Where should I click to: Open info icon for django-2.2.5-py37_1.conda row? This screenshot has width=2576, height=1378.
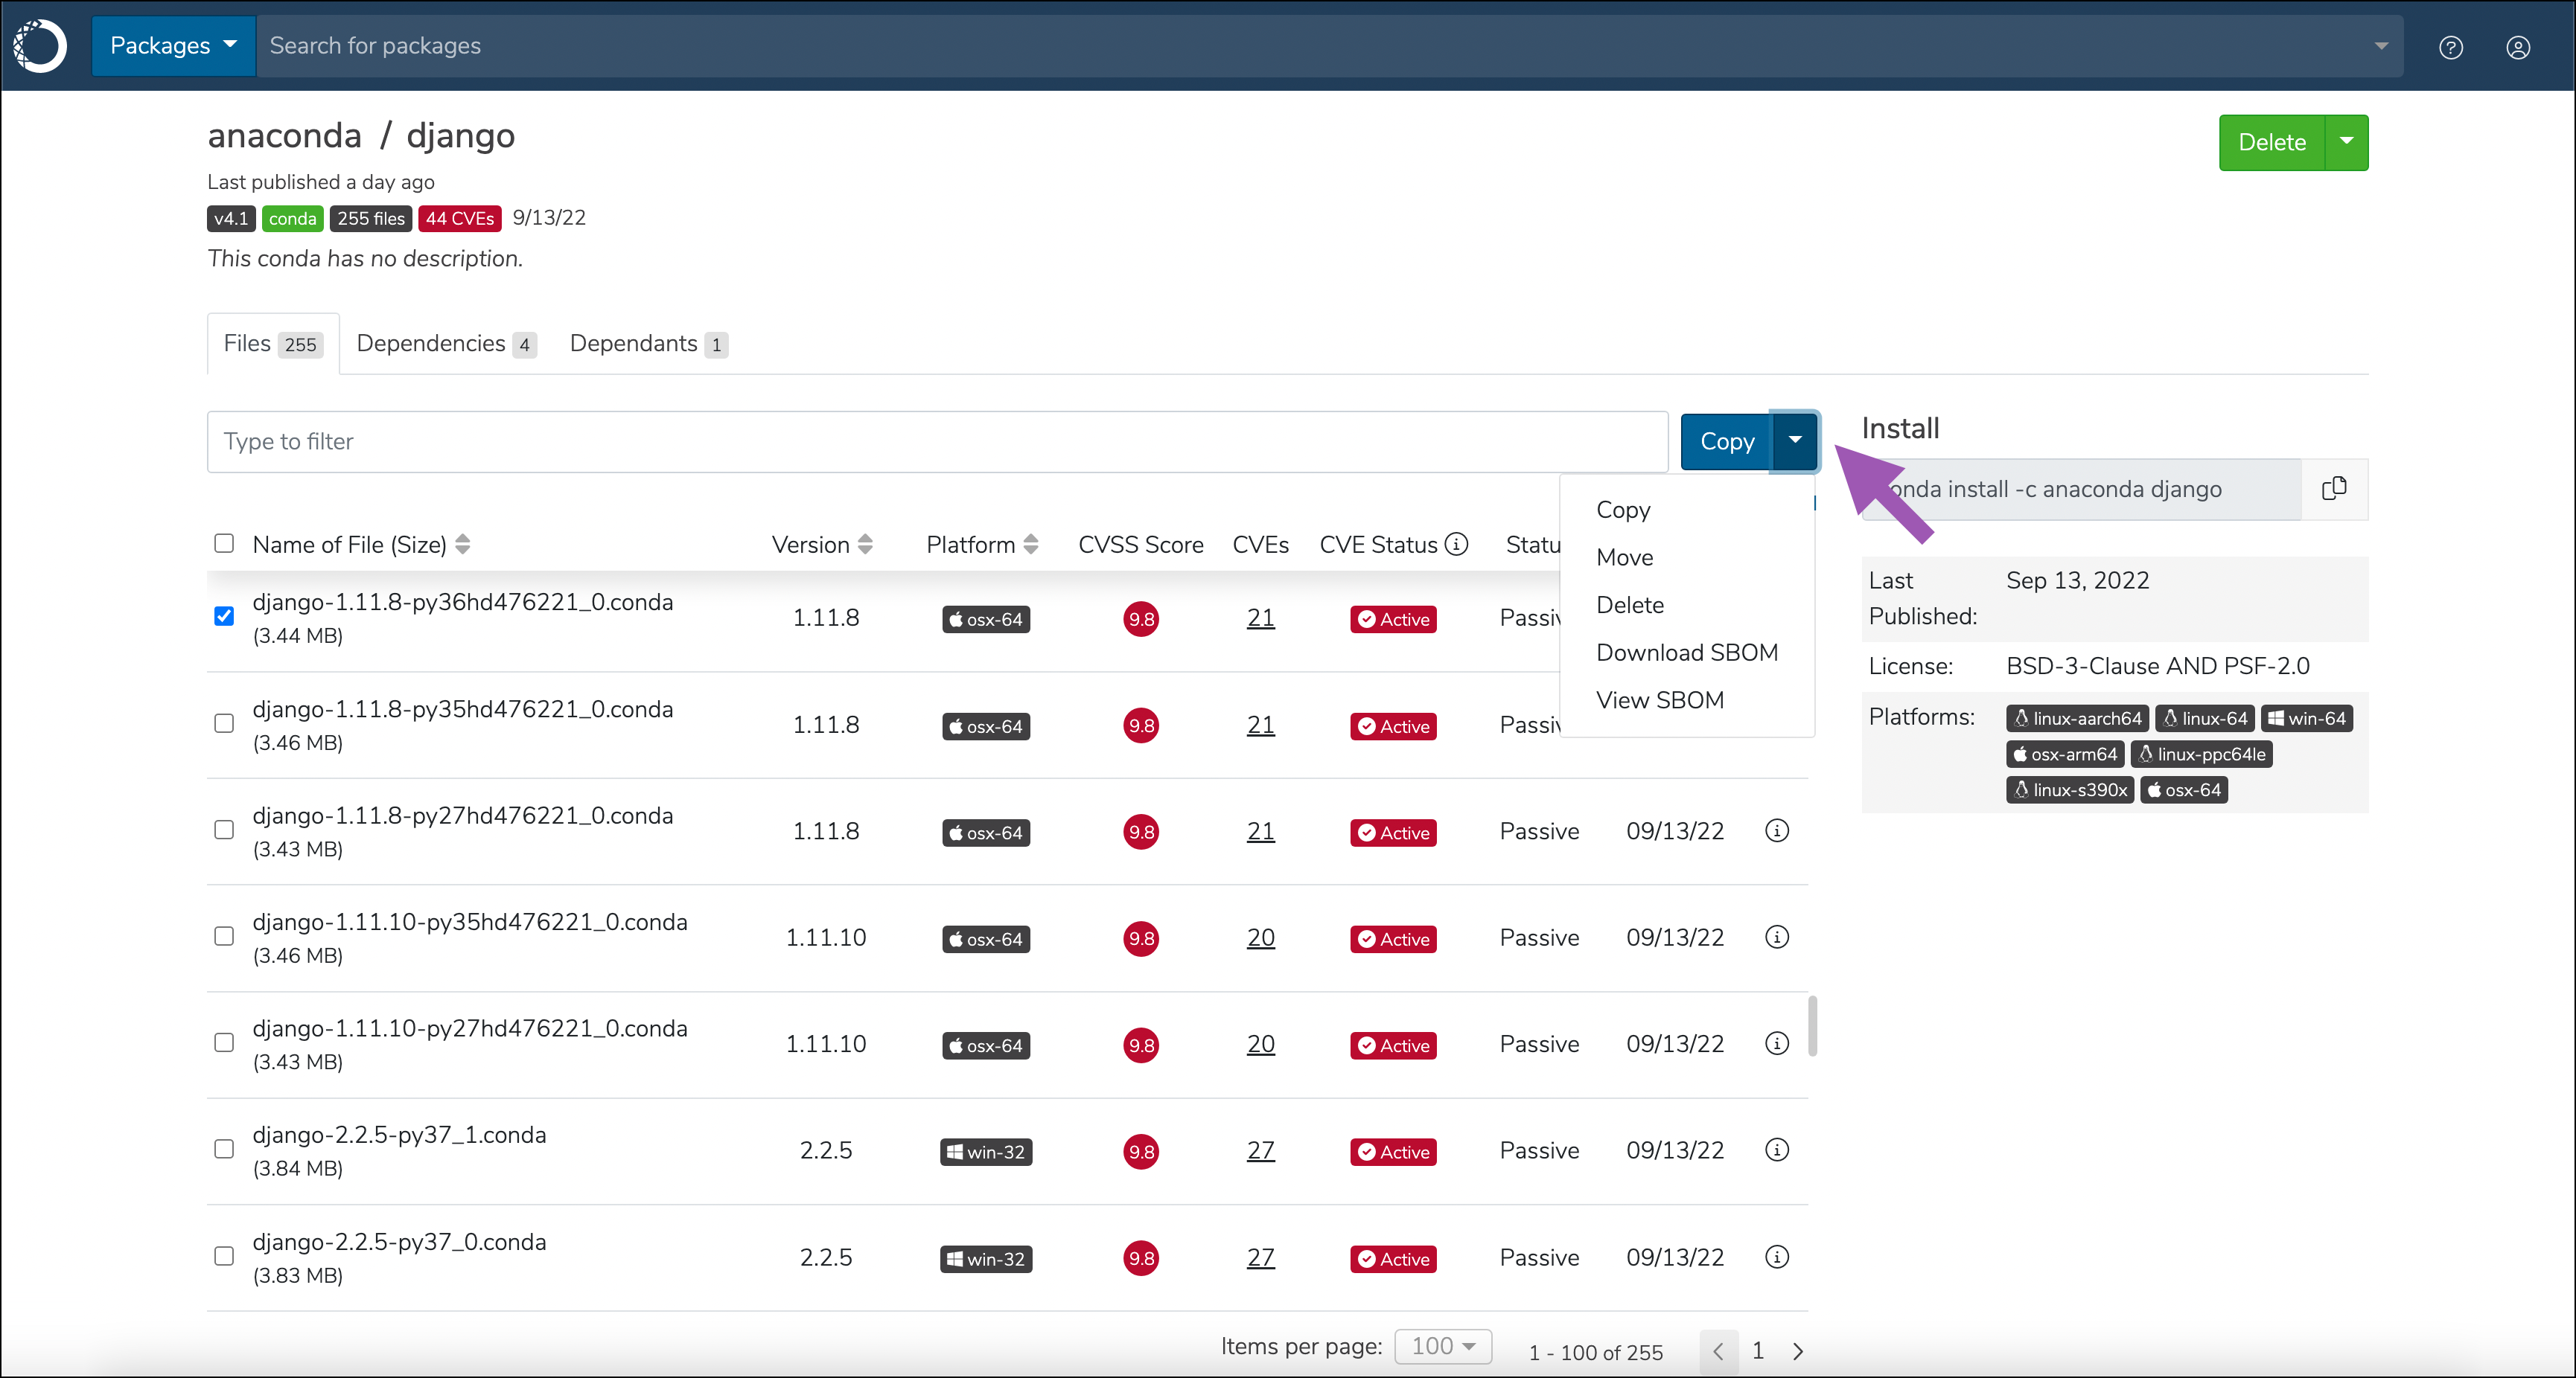(1776, 1150)
